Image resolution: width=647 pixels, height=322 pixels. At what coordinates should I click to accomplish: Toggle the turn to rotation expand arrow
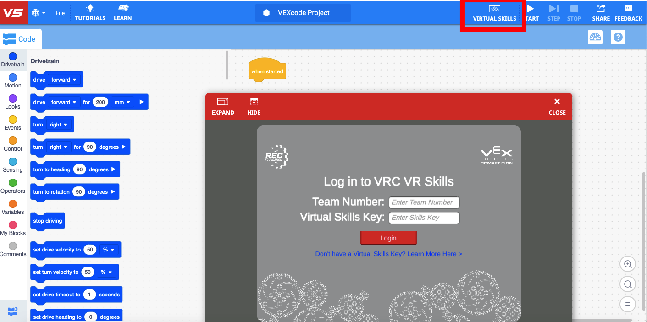[x=112, y=192]
